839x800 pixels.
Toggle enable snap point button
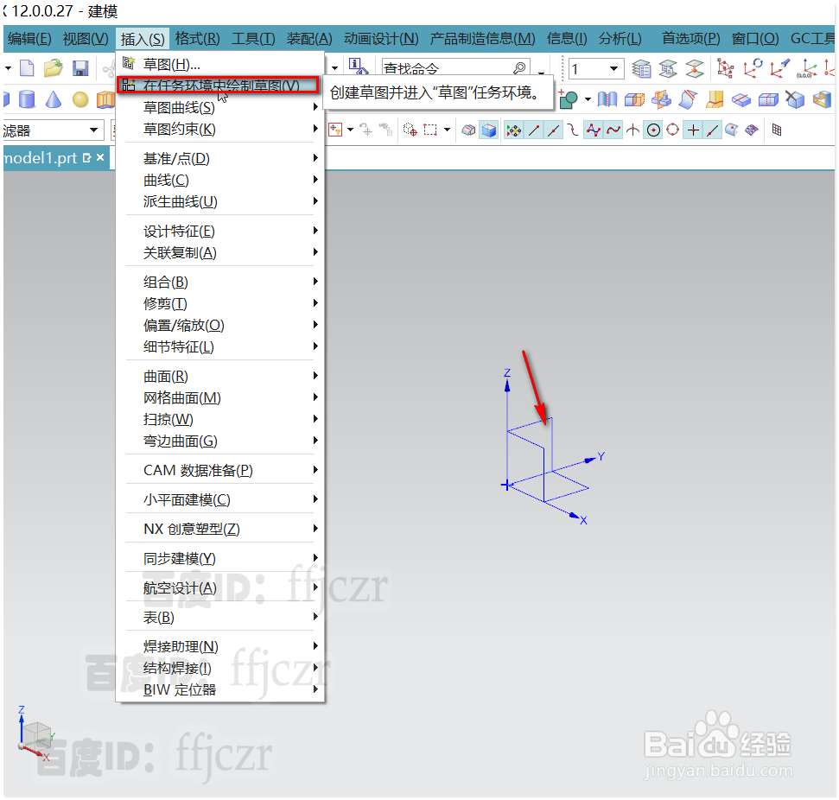[513, 130]
